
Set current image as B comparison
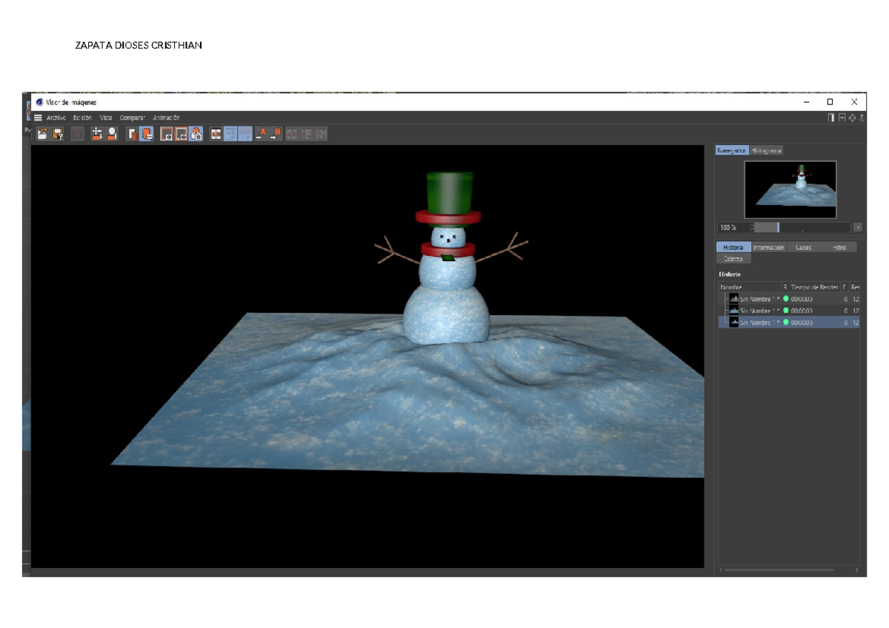pyautogui.click(x=275, y=134)
